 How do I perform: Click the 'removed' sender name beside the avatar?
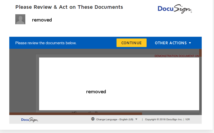click(x=42, y=20)
